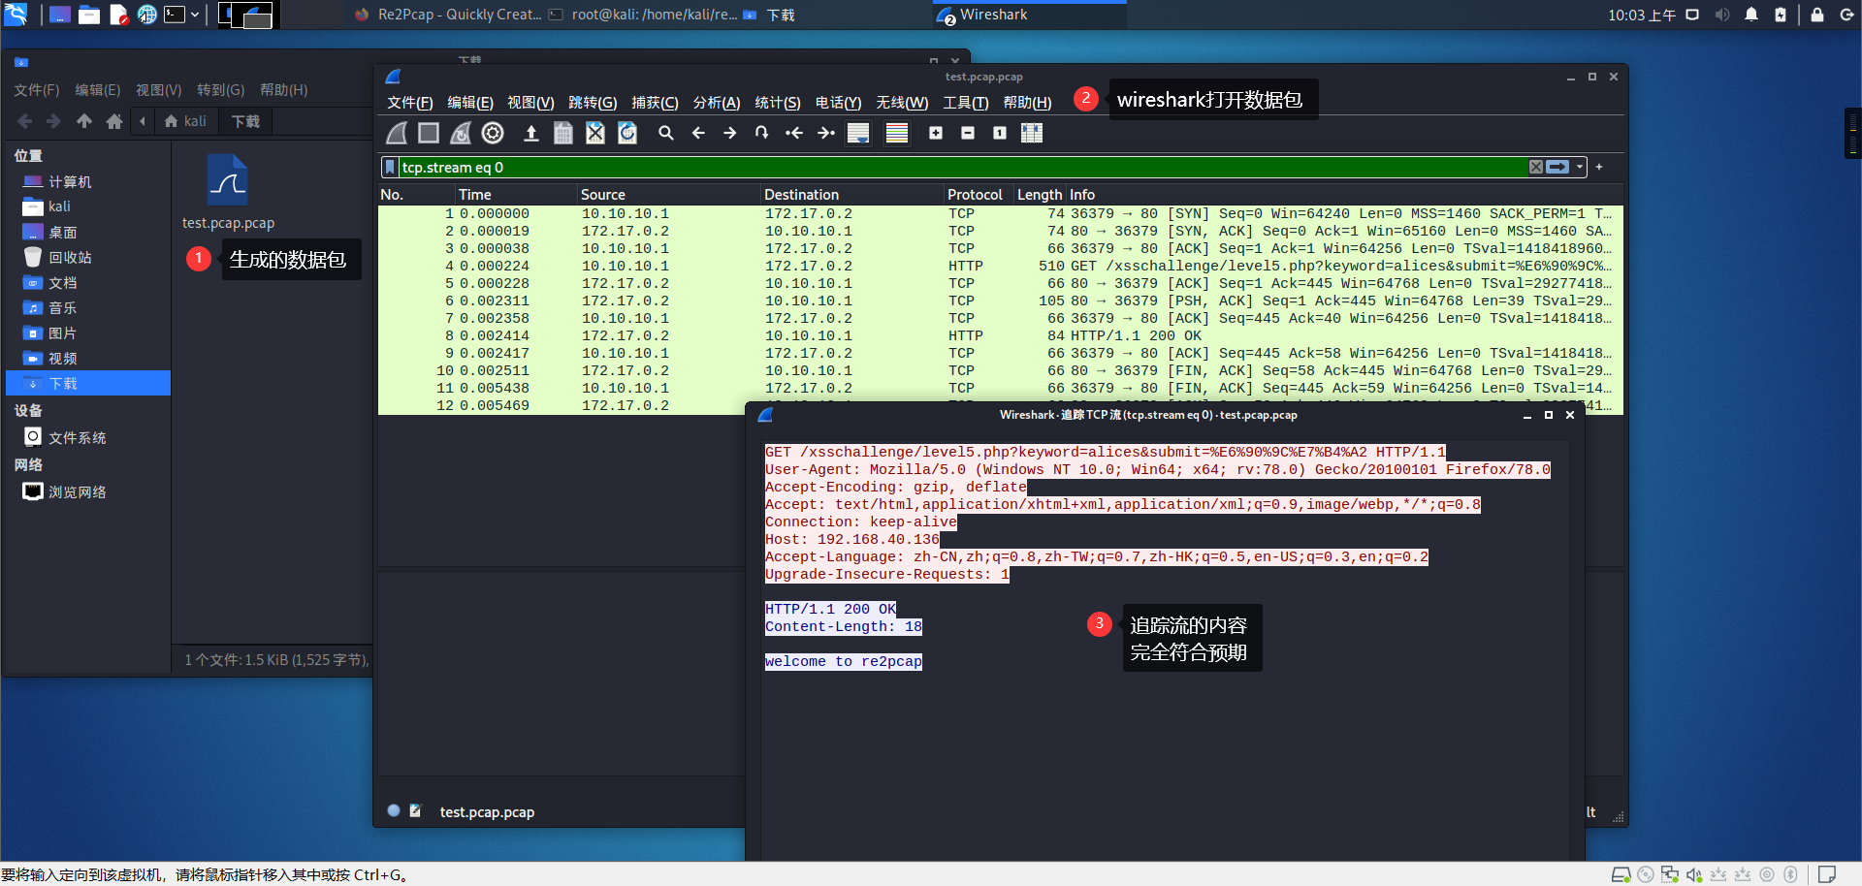Click volume icon in top panel
Image resolution: width=1862 pixels, height=886 pixels.
(1721, 15)
